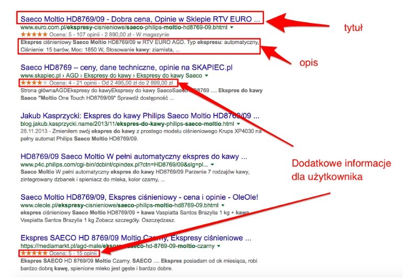The image size is (403, 280).
Task: Click "Ocena: 5 - 107 opinii - 2 890,00 zł" text
Action: [91, 35]
